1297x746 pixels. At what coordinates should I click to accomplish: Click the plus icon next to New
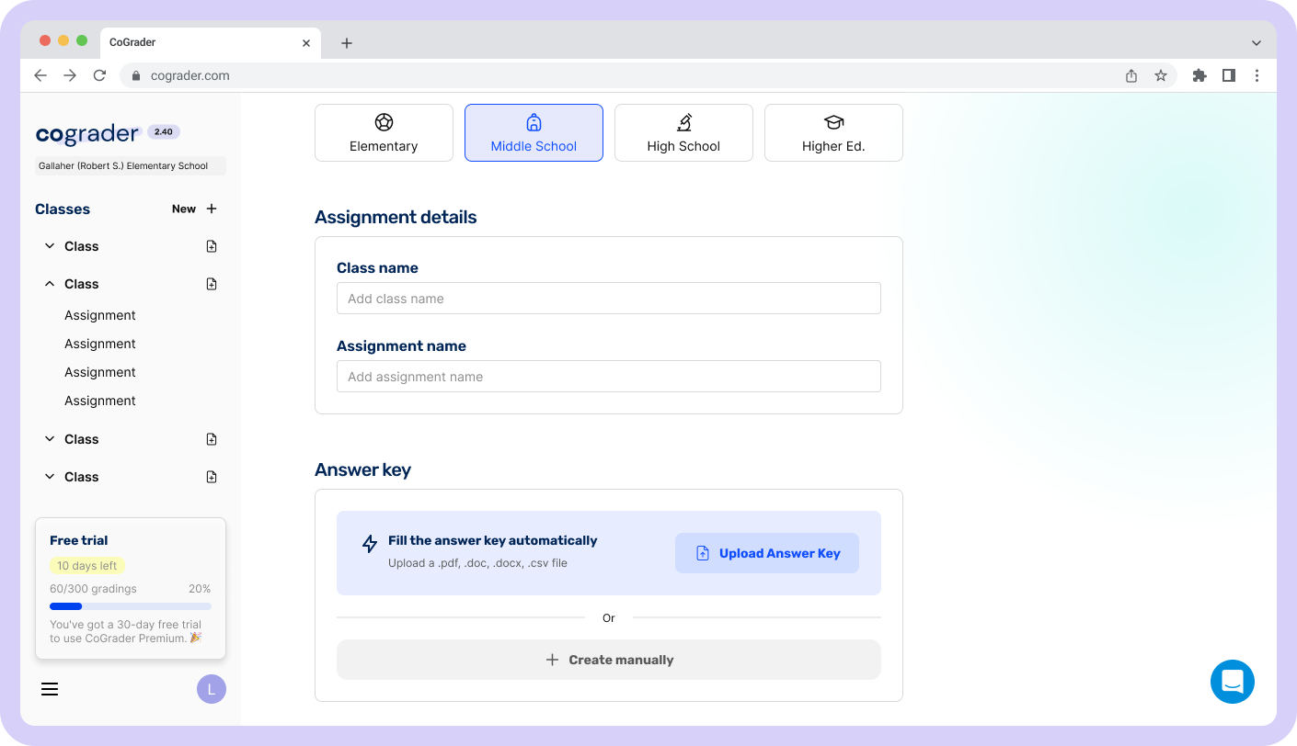click(212, 209)
